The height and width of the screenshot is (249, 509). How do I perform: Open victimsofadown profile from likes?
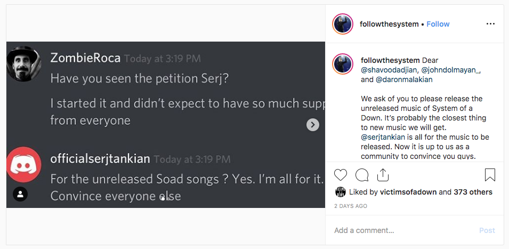point(408,192)
